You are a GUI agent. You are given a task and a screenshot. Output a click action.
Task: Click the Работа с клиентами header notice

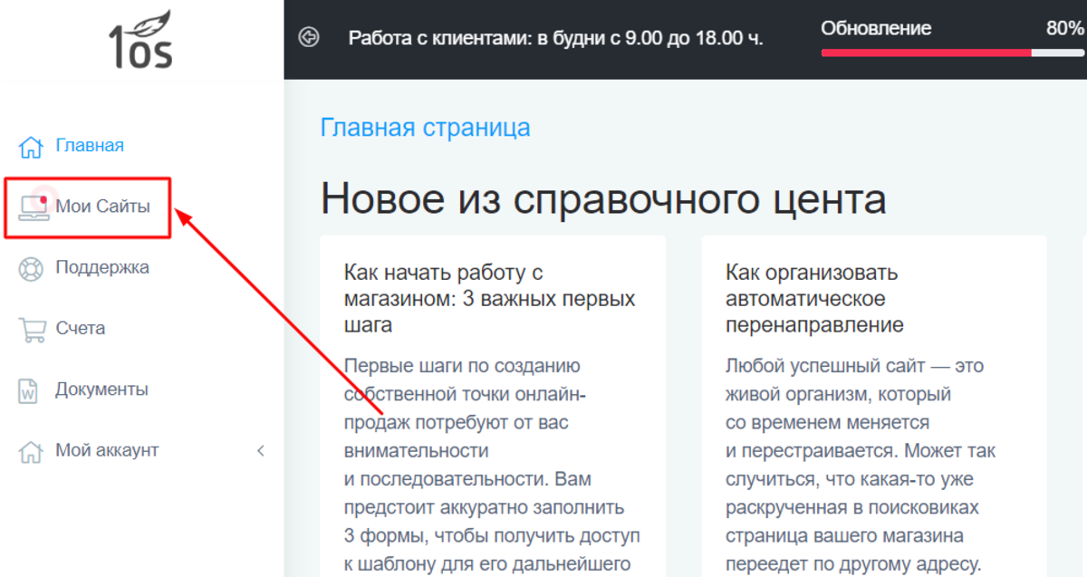click(x=556, y=38)
